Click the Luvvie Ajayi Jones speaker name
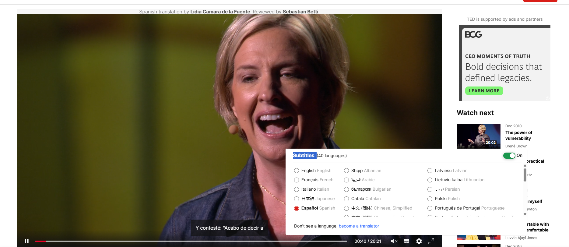 [521, 238]
